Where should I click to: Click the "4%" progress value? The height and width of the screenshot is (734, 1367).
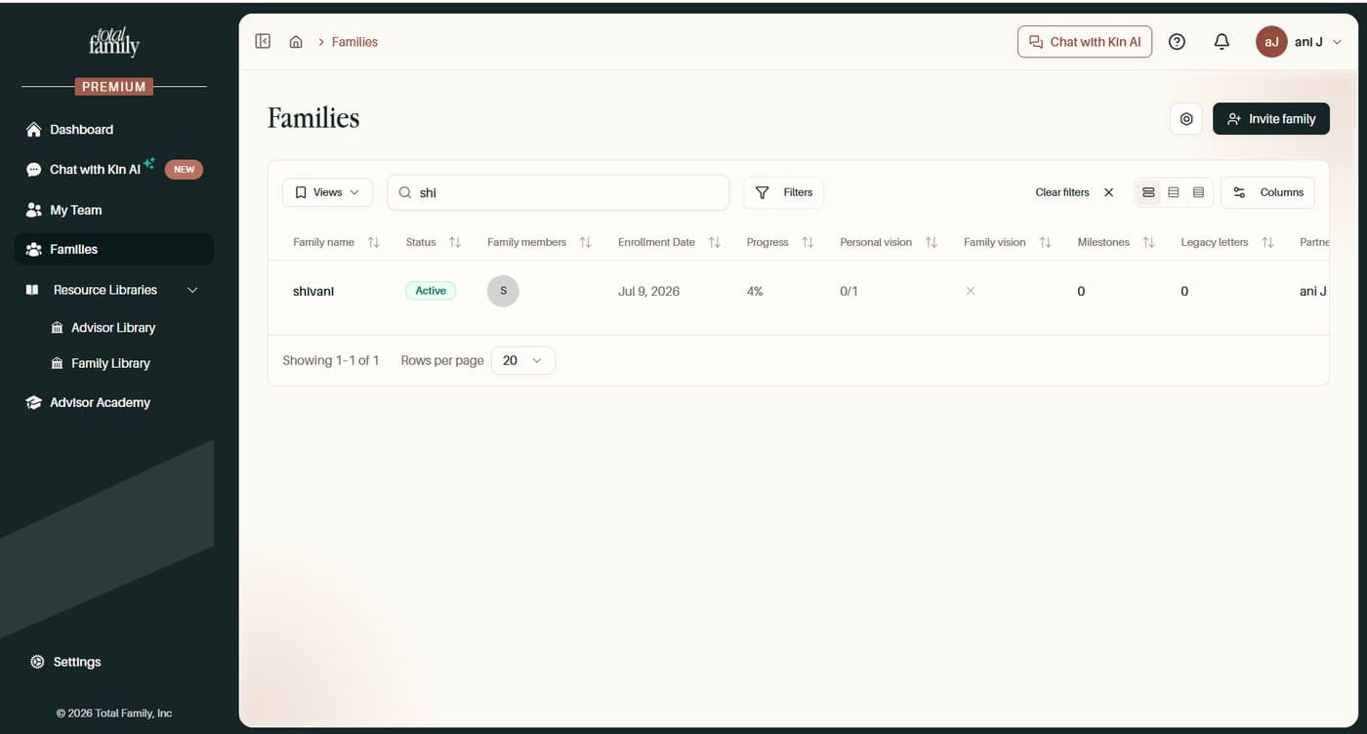pos(755,291)
